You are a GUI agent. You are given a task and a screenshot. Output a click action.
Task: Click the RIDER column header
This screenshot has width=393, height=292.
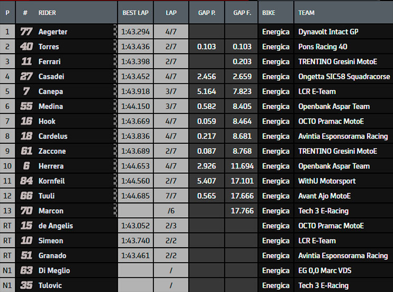tap(47, 13)
